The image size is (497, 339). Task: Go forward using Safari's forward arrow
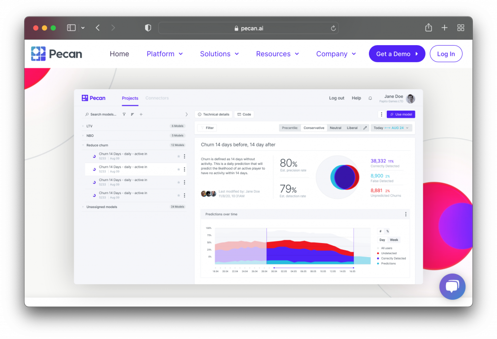(113, 28)
